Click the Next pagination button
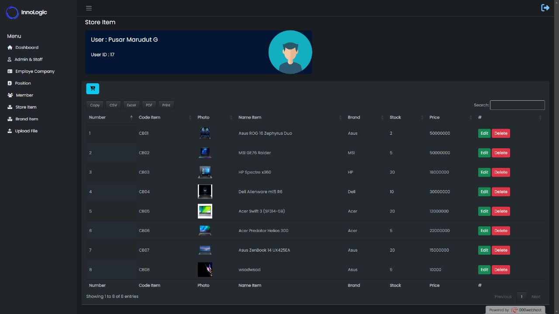 point(536,297)
